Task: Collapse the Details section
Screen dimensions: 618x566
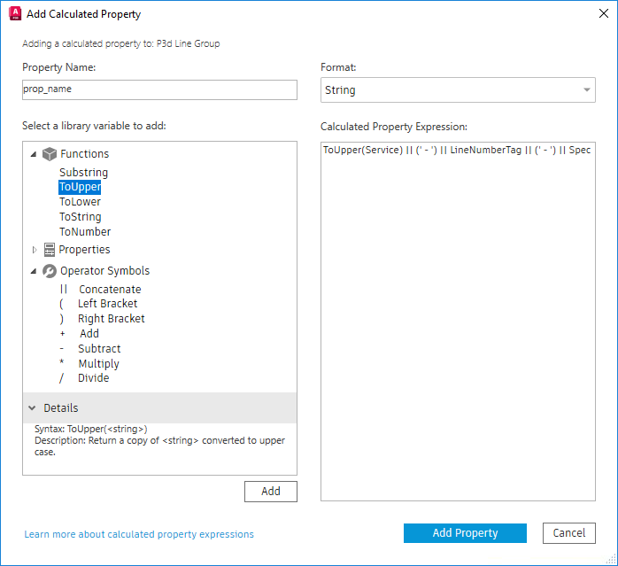Action: (x=33, y=408)
